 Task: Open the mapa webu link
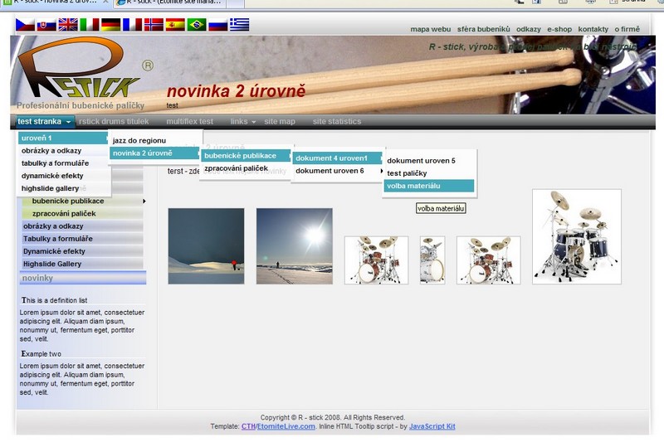coord(430,29)
